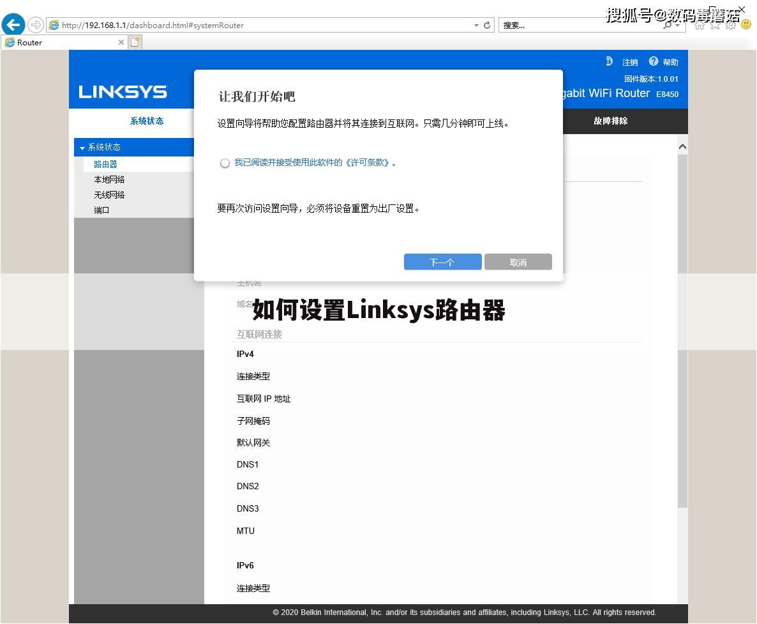This screenshot has width=757, height=624.
Task: Click the favorites star icon at top right
Action: 715,26
